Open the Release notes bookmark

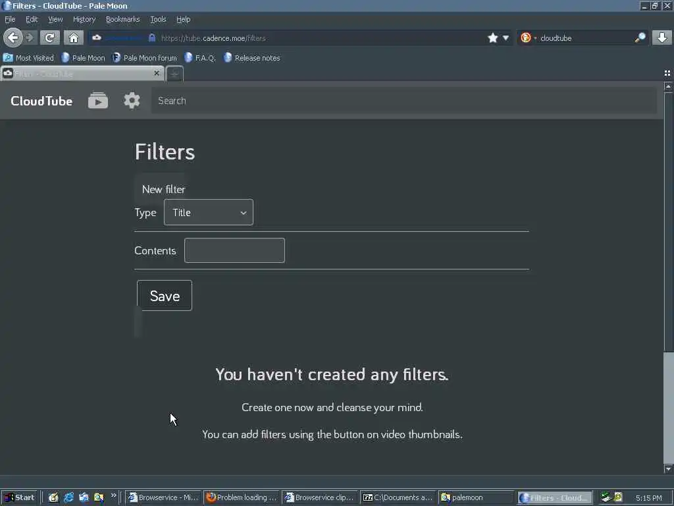click(252, 58)
